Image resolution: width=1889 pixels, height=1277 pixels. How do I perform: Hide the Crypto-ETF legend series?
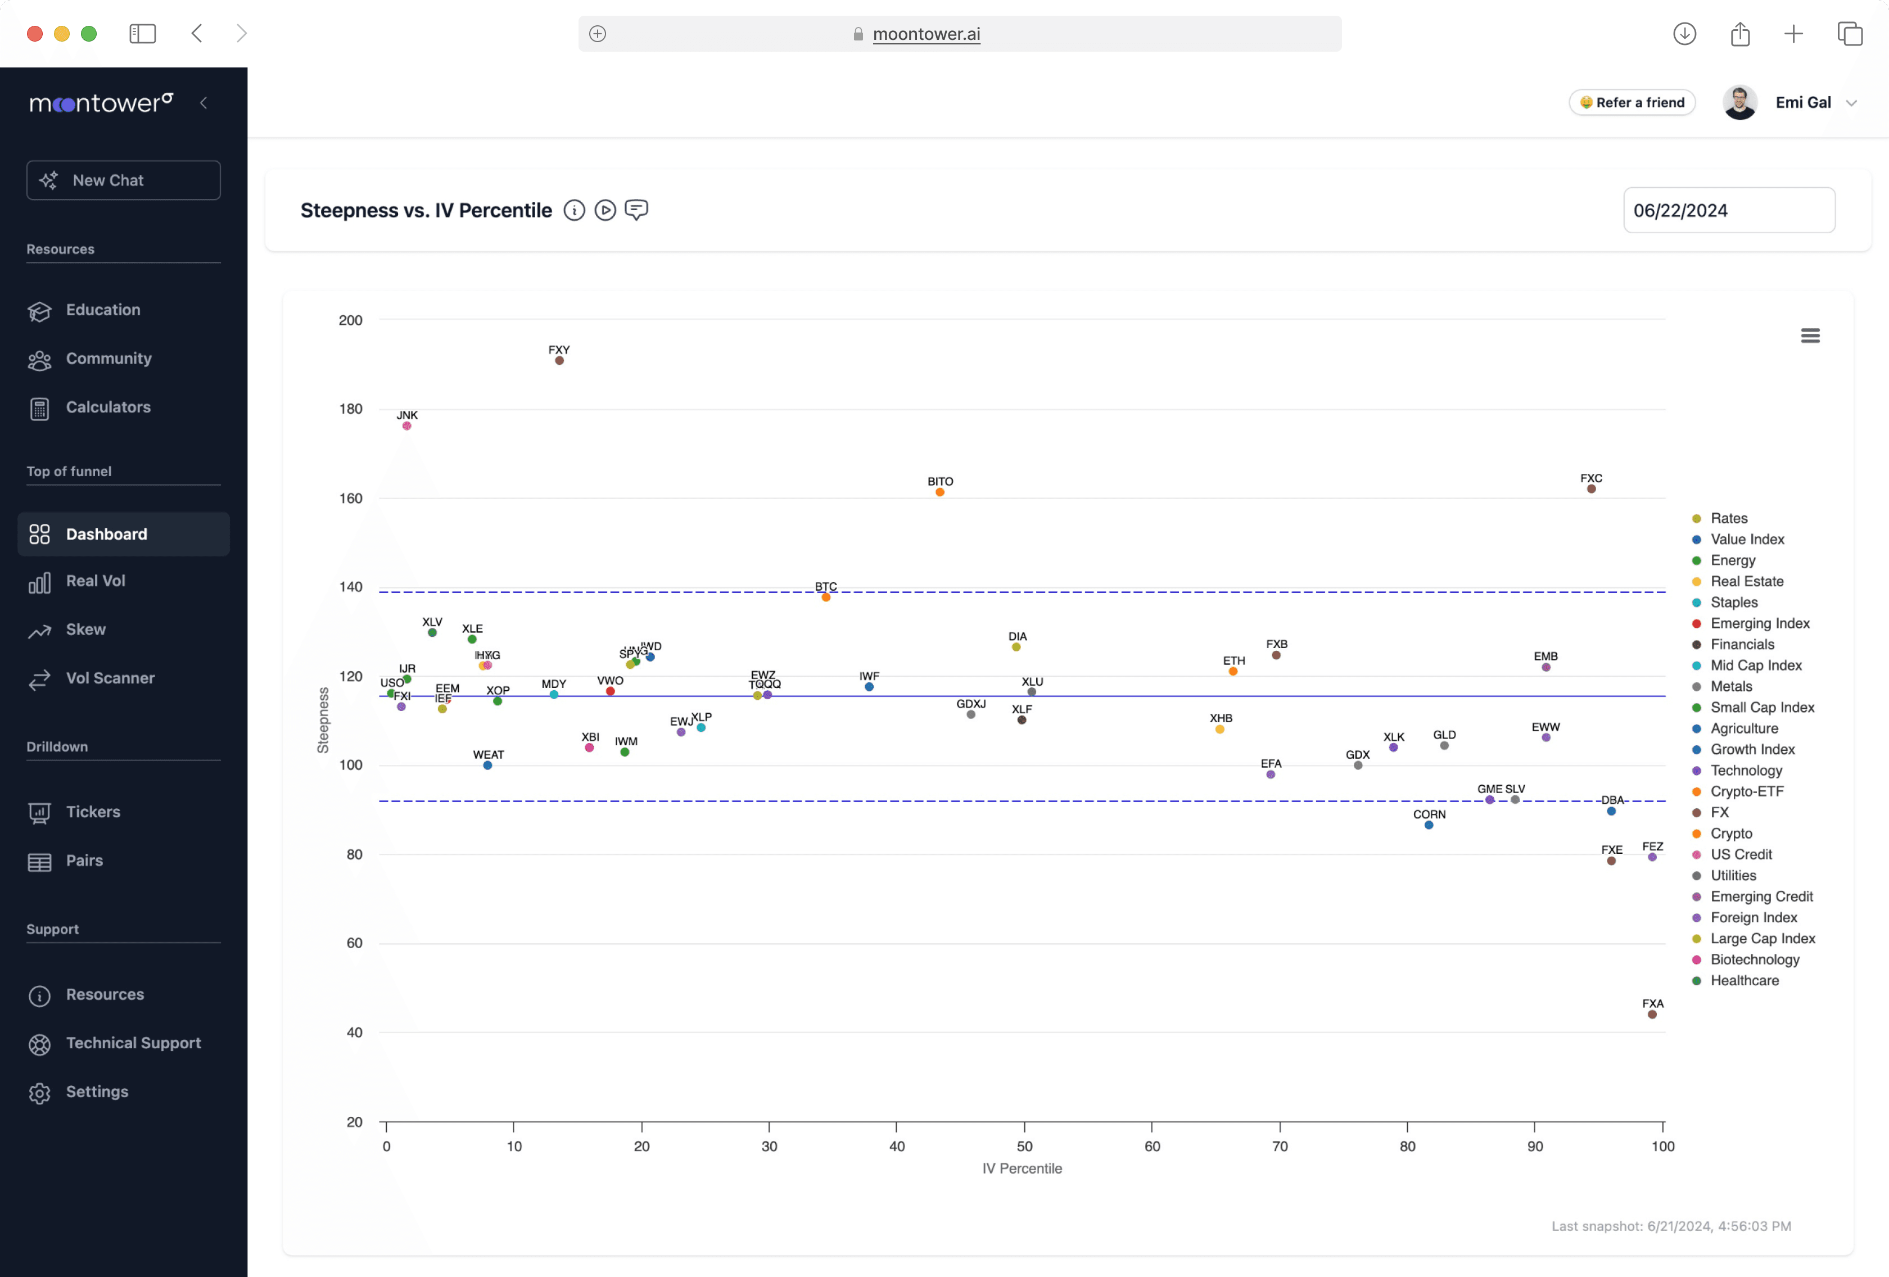[1746, 791]
